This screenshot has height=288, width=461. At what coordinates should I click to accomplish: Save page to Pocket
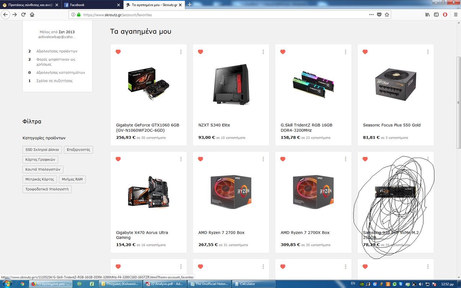pos(379,15)
